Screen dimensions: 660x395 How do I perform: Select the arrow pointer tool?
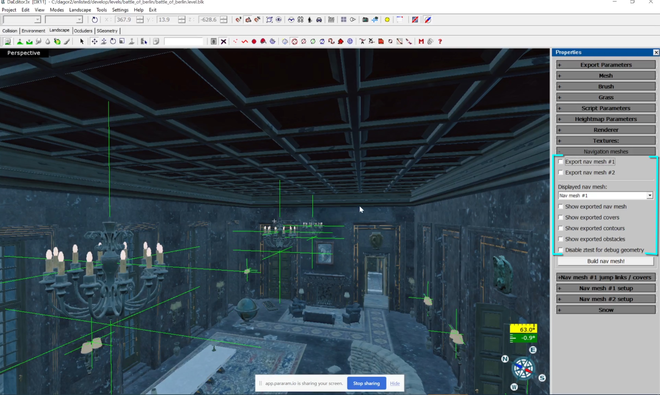pos(81,41)
